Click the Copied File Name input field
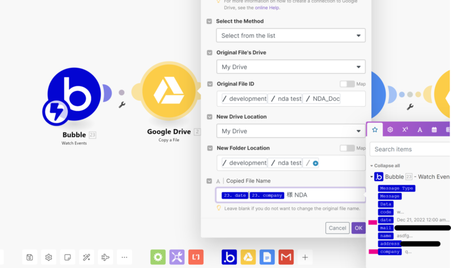 point(290,195)
